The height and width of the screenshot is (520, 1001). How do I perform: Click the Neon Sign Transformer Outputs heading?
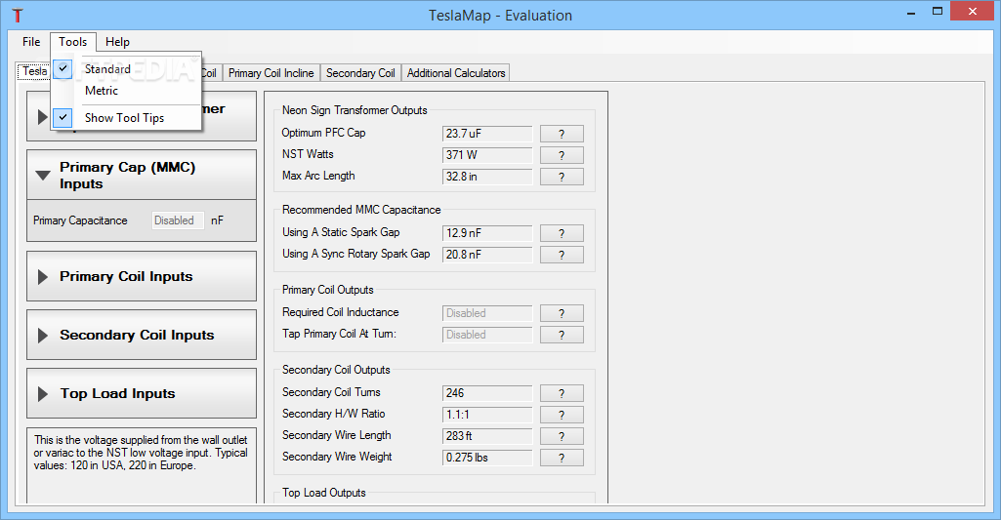tap(355, 110)
